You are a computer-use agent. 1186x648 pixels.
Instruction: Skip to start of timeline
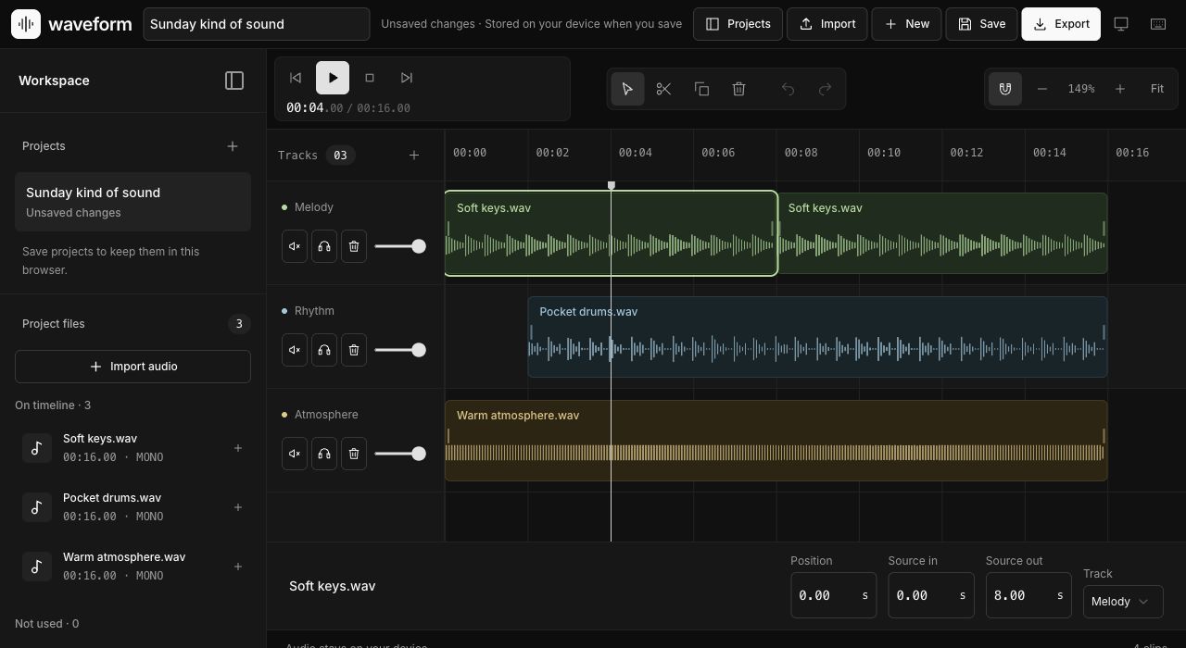(x=296, y=78)
